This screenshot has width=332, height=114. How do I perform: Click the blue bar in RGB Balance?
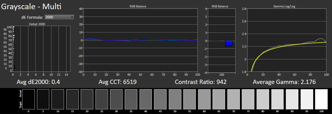point(229,44)
